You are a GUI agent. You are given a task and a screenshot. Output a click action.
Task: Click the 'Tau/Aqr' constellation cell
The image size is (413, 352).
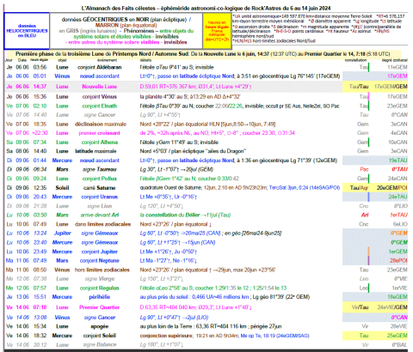coord(359,188)
